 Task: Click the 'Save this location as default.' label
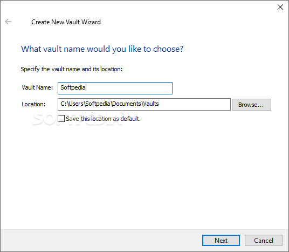pos(103,119)
